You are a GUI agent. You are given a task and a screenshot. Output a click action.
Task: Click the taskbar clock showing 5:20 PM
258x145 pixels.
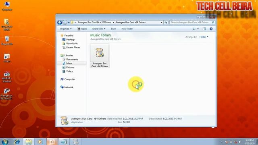tap(249, 142)
